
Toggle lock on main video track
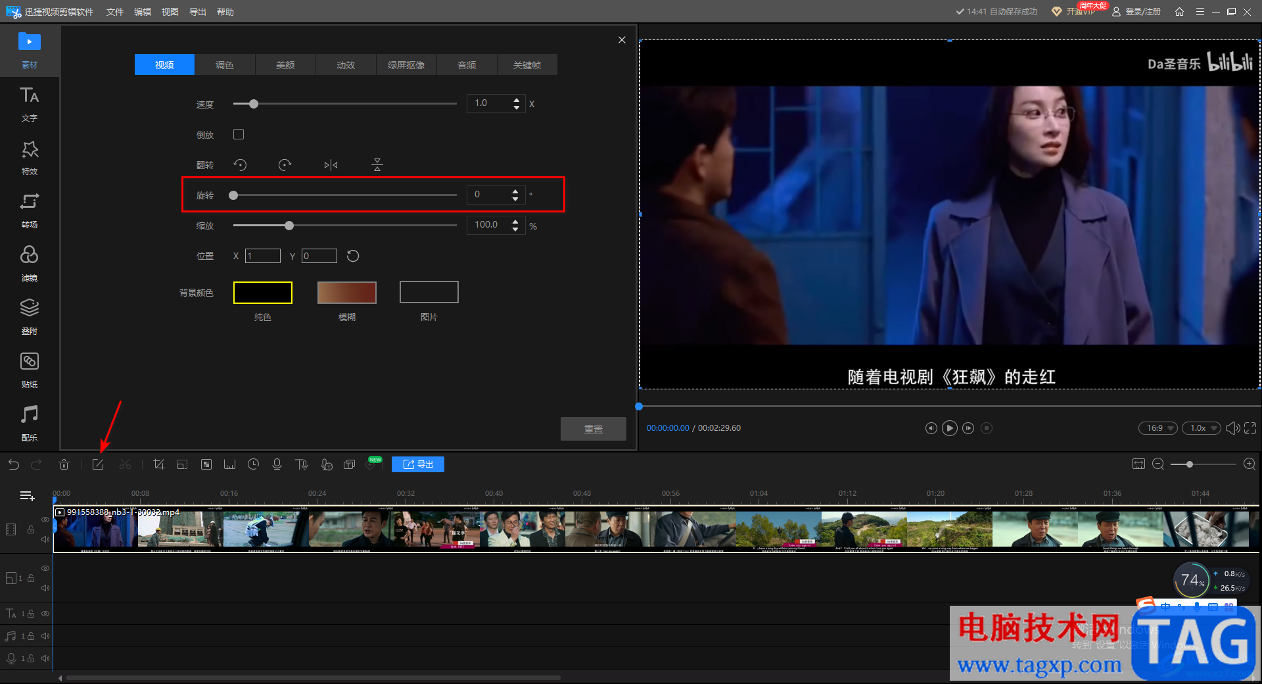point(31,529)
